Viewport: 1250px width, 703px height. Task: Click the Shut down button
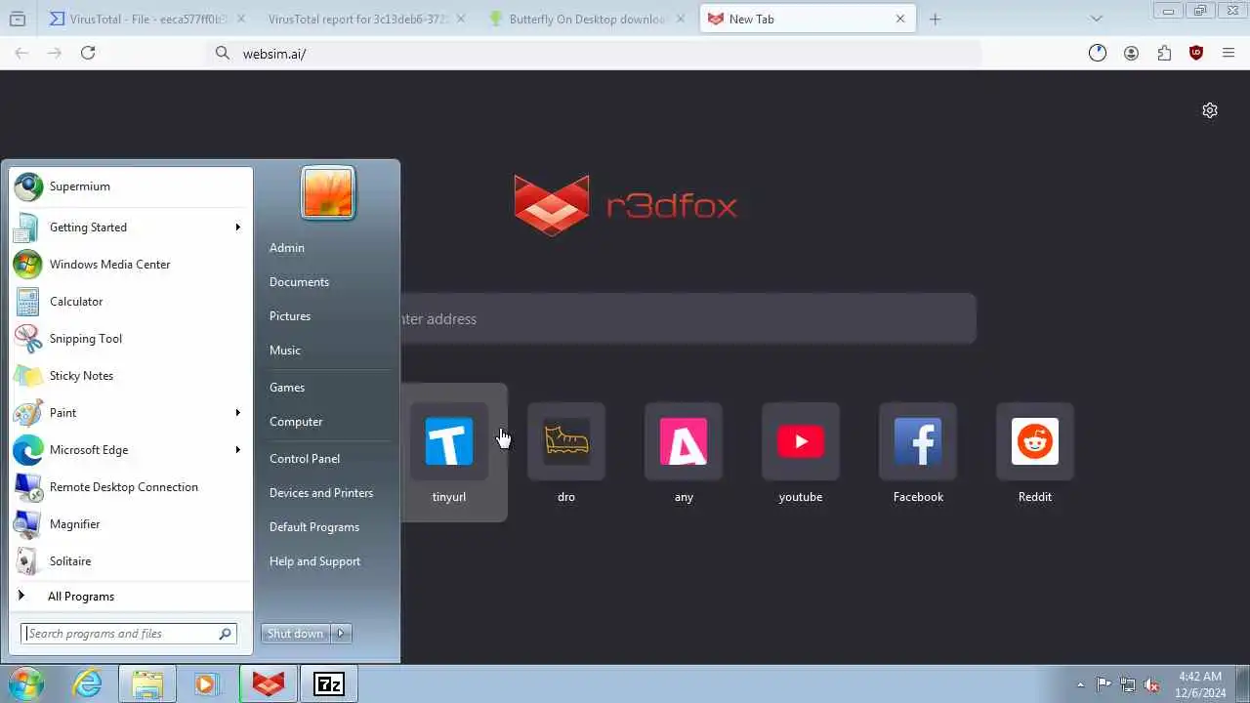tap(296, 634)
